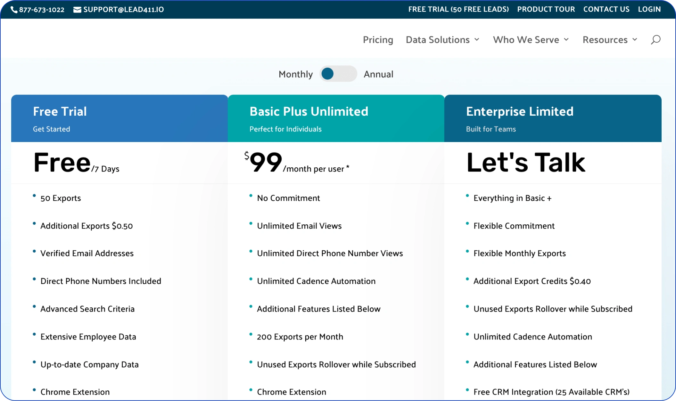Toggle the Monthly/Annual billing switch
The width and height of the screenshot is (676, 401).
pyautogui.click(x=338, y=74)
